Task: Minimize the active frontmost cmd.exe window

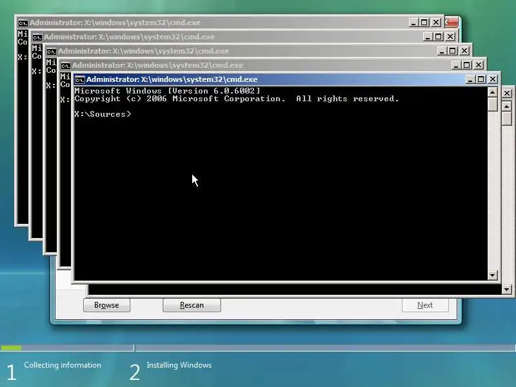Action: pyautogui.click(x=470, y=79)
